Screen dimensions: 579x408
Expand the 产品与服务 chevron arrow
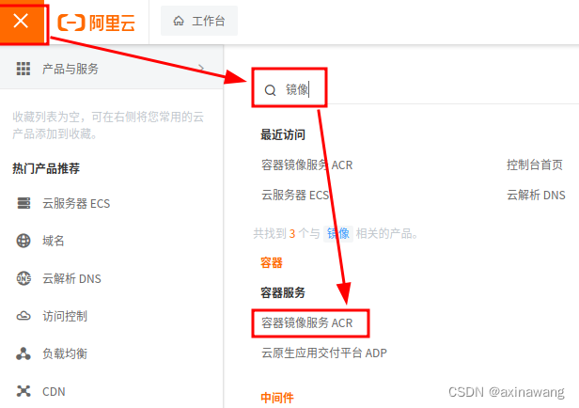pyautogui.click(x=201, y=68)
